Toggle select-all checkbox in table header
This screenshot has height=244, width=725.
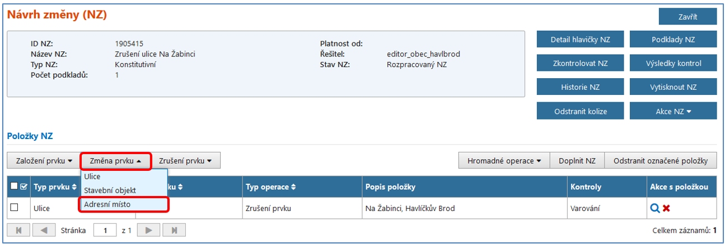(x=13, y=186)
